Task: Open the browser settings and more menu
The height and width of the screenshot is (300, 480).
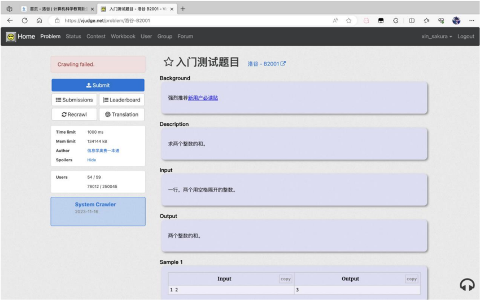Action: tap(472, 20)
